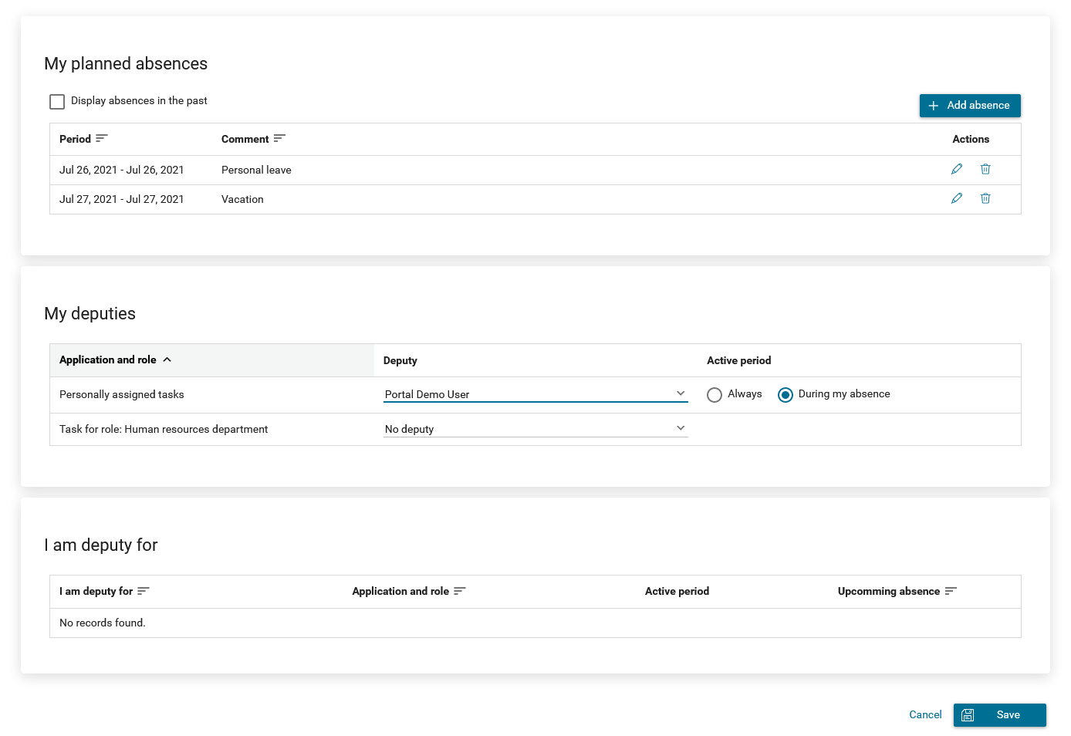Click the Add absence button
The image size is (1071, 736).
click(970, 106)
